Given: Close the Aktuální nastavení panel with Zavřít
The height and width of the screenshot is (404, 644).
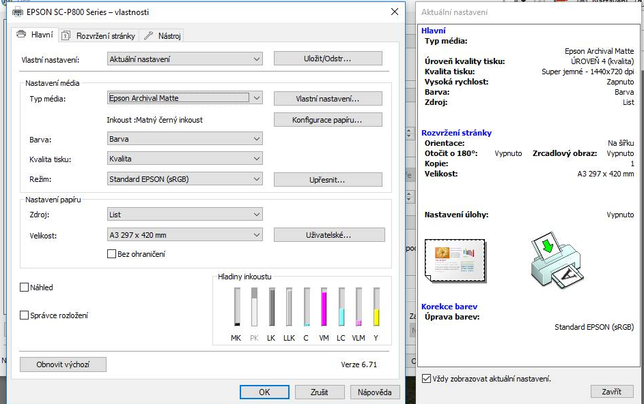Looking at the screenshot, I should pyautogui.click(x=611, y=392).
